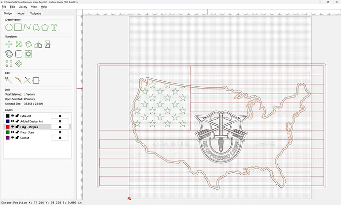Select the Regular Polygon create tool

[x=45, y=27]
